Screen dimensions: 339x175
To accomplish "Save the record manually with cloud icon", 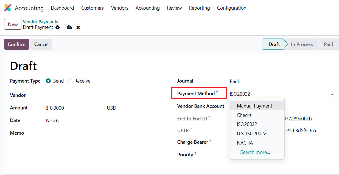I will pyautogui.click(x=69, y=27).
